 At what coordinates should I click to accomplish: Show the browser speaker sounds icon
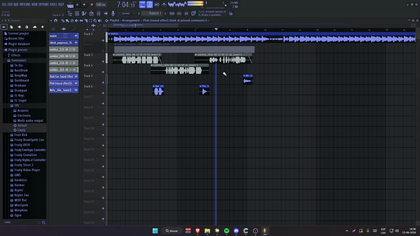click(19, 27)
